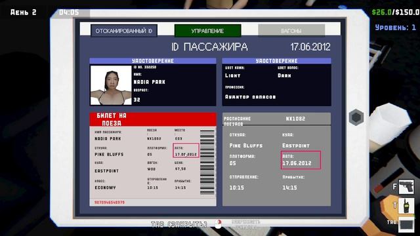The image size is (420, 236).
Task: Click the hair color value Dark
Action: tap(284, 76)
